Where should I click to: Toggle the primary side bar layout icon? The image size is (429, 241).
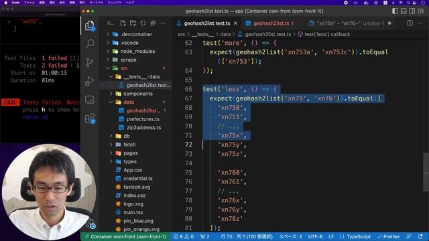(395, 11)
